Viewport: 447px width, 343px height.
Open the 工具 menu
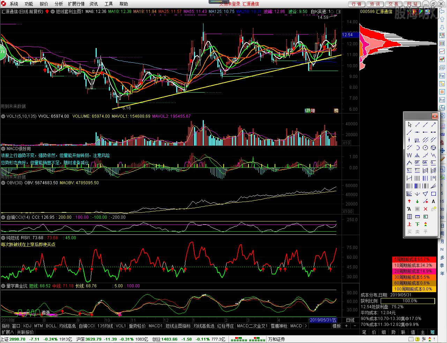(x=109, y=4)
